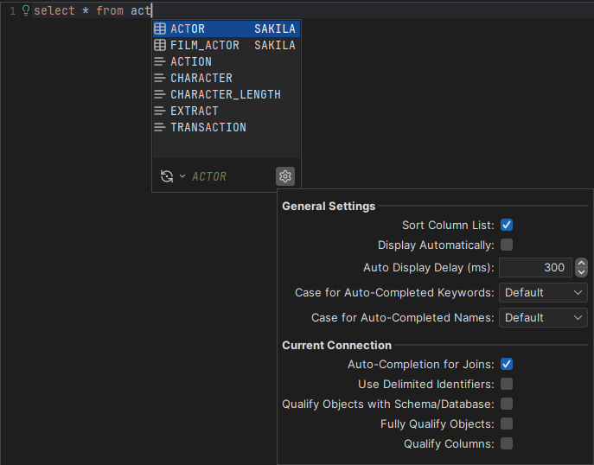This screenshot has height=465, width=594.
Task: Click the SAKILA schema label next to FILM_ACTOR
Action: (x=275, y=45)
